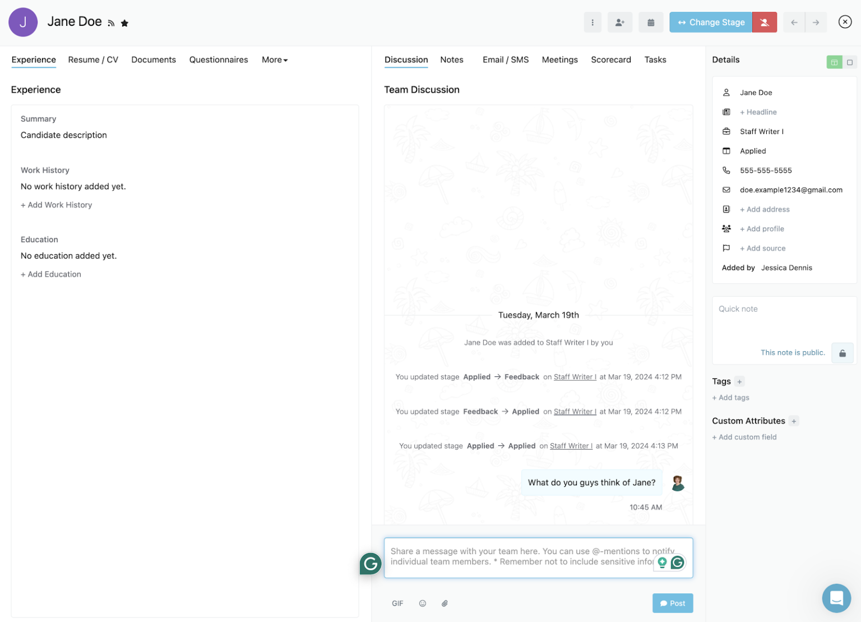Click inside the team discussion message field

pos(538,556)
